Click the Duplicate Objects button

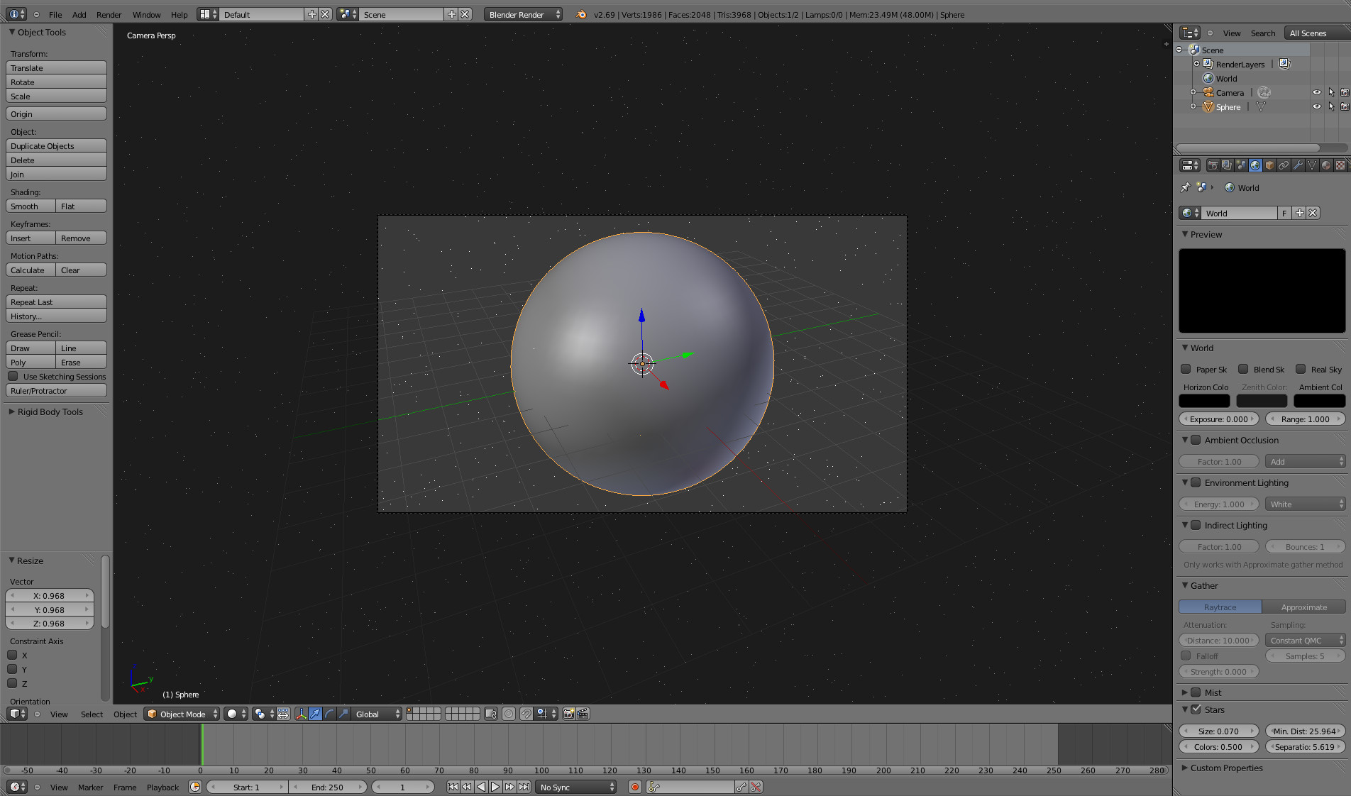tap(56, 145)
